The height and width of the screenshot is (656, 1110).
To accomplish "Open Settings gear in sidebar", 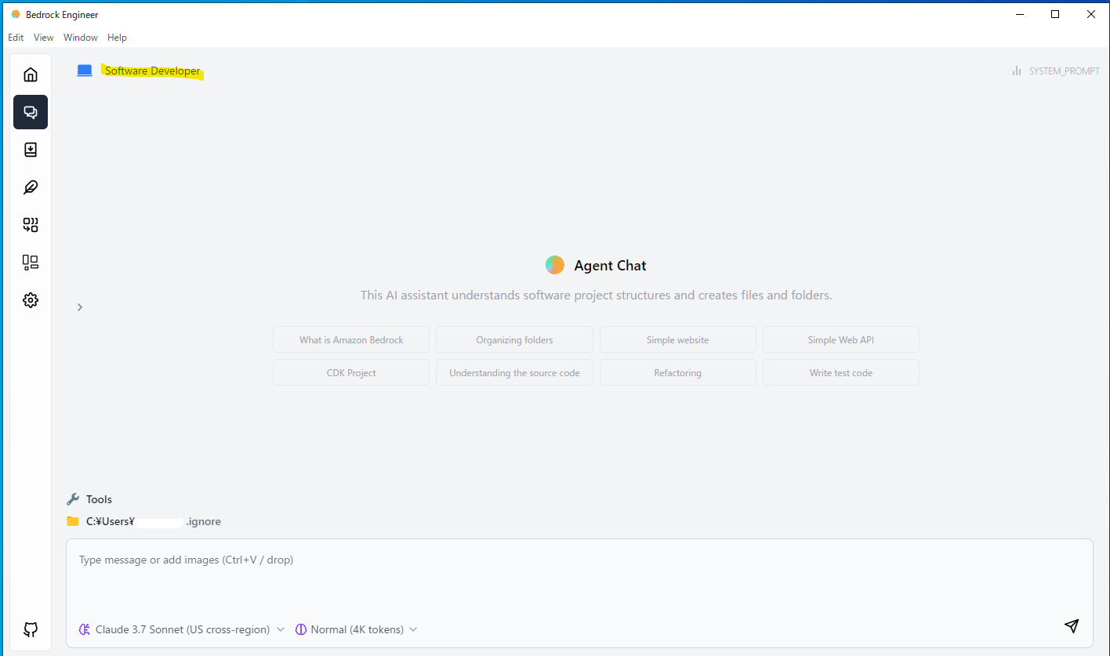I will click(x=31, y=300).
